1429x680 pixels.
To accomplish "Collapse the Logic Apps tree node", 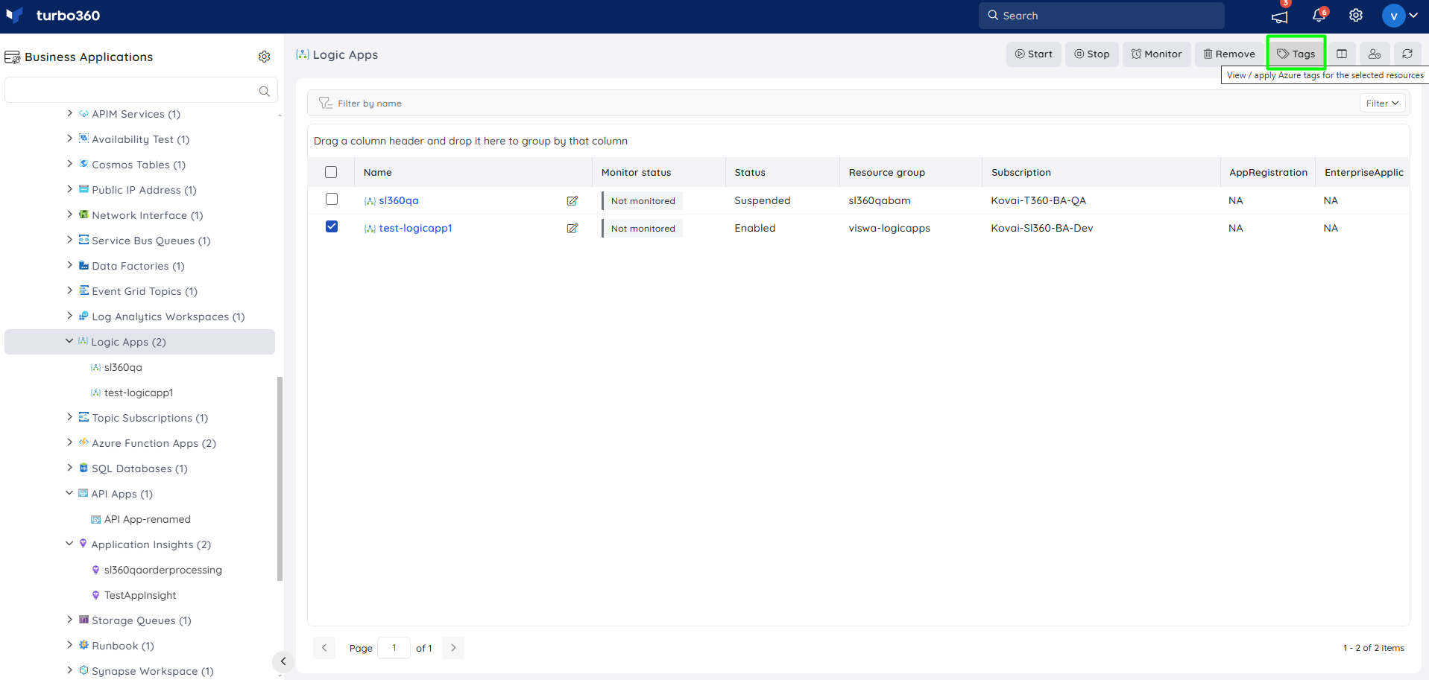I will 69,341.
